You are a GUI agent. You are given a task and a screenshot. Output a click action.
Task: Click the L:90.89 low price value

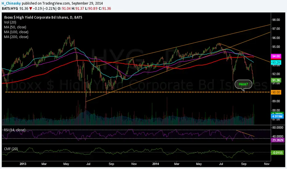[x=91, y=8]
